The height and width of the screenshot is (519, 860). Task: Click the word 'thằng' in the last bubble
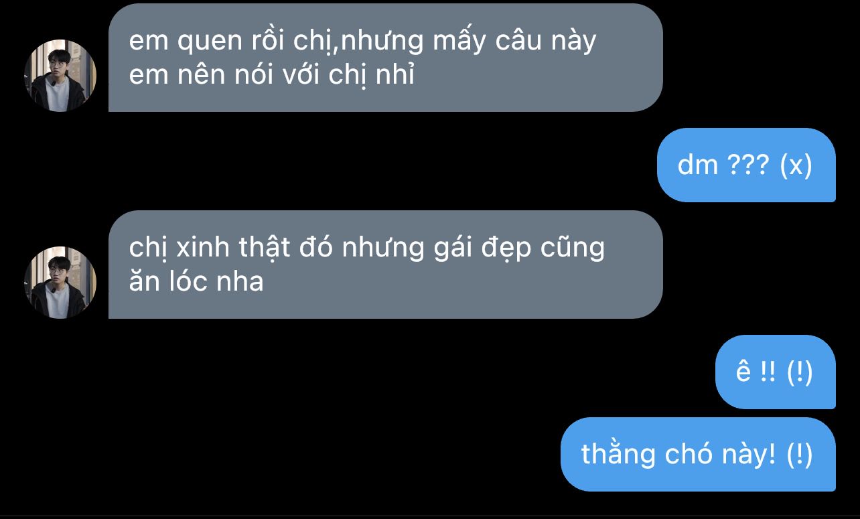tap(619, 455)
